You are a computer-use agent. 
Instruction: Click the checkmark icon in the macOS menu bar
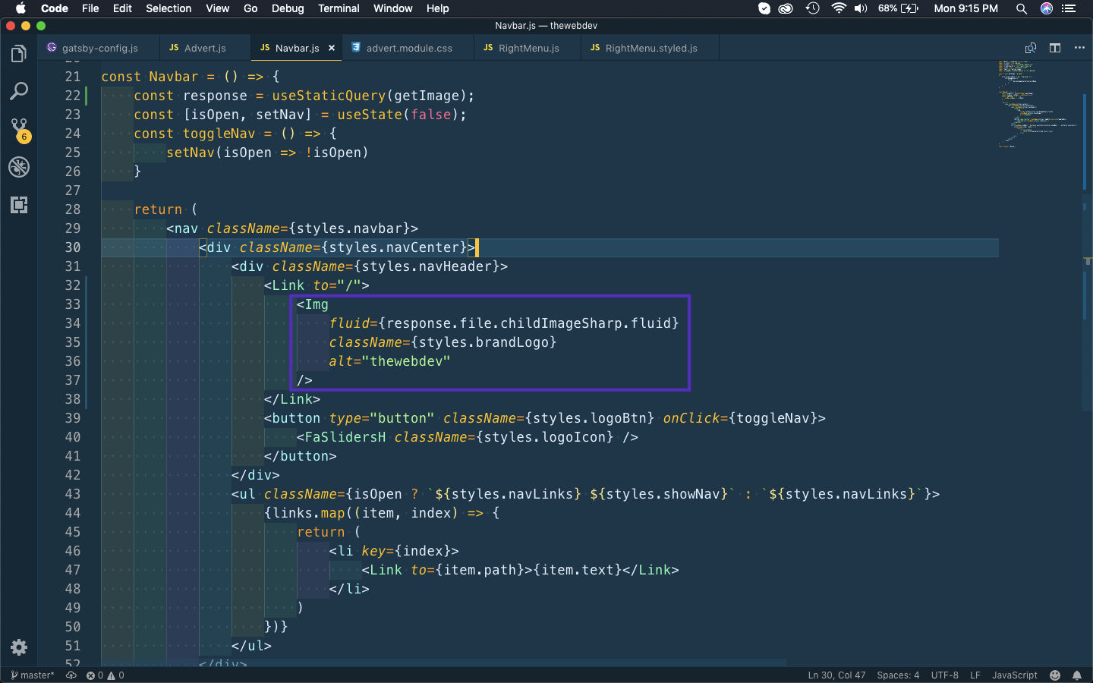(x=764, y=8)
